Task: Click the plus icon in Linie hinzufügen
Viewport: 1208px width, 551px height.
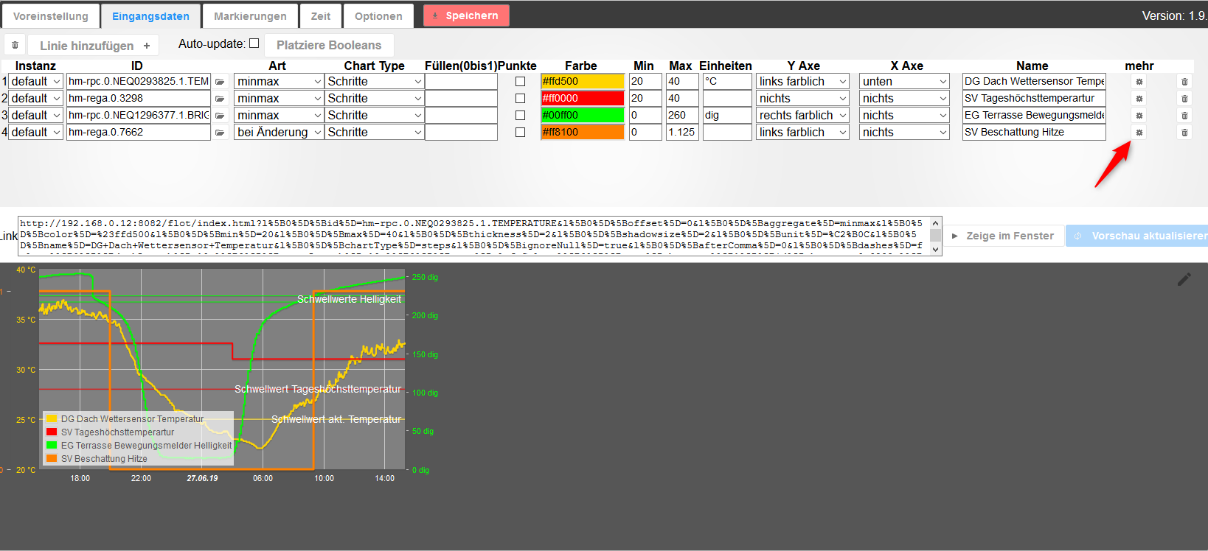Action: (147, 46)
